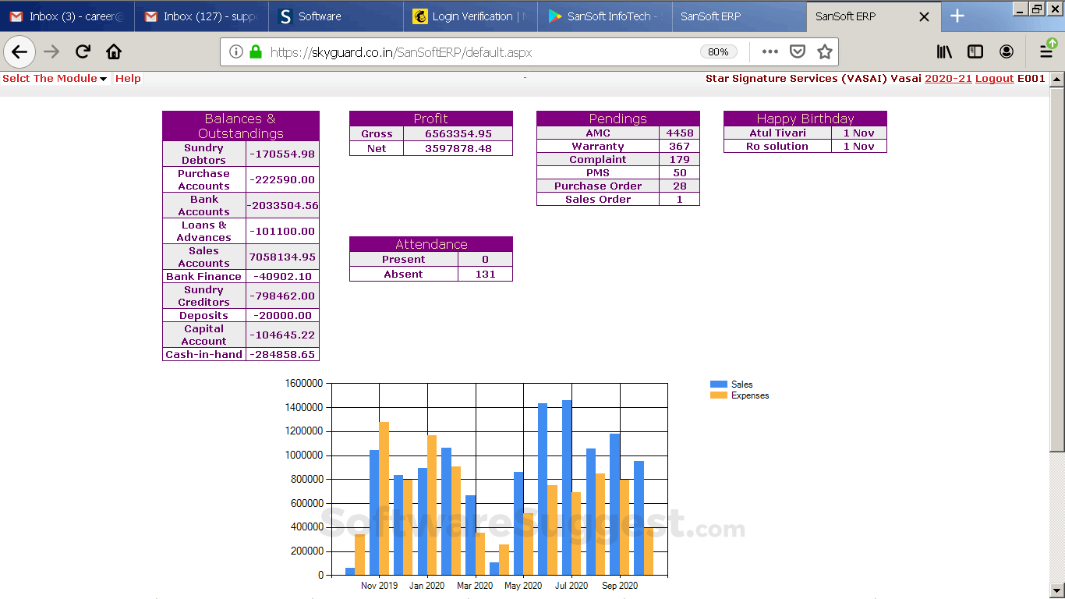Switch to the Login Verification tab

[x=470, y=16]
